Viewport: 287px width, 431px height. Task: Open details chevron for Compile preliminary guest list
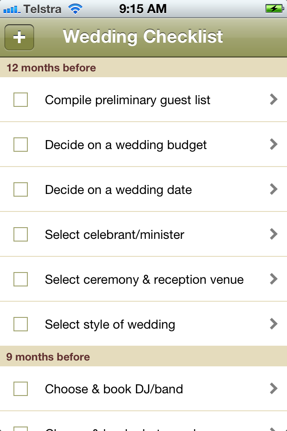point(274,100)
